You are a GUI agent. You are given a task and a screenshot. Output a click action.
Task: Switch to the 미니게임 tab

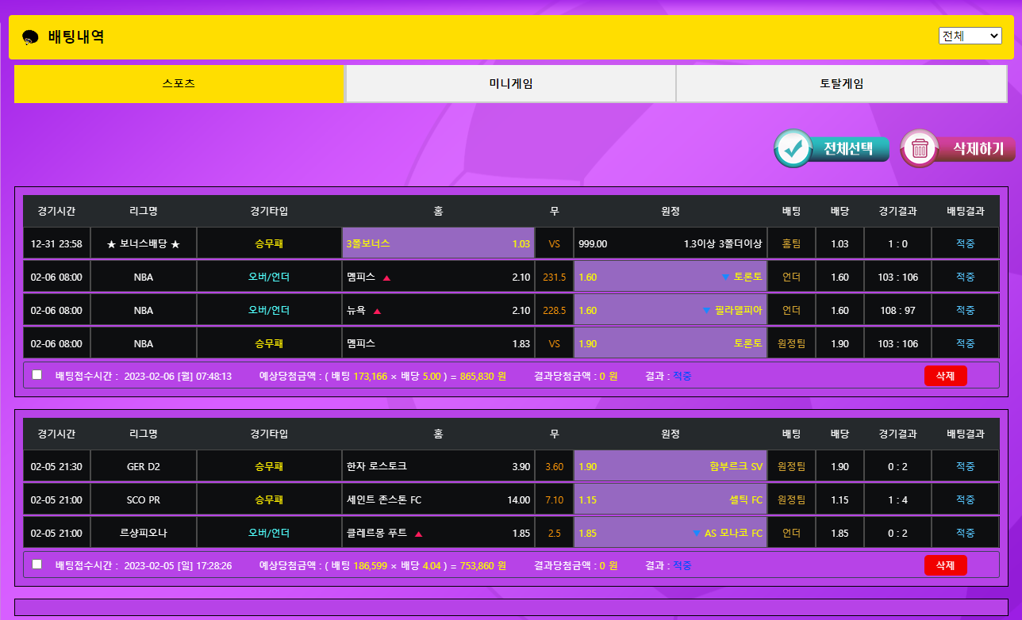pyautogui.click(x=510, y=83)
